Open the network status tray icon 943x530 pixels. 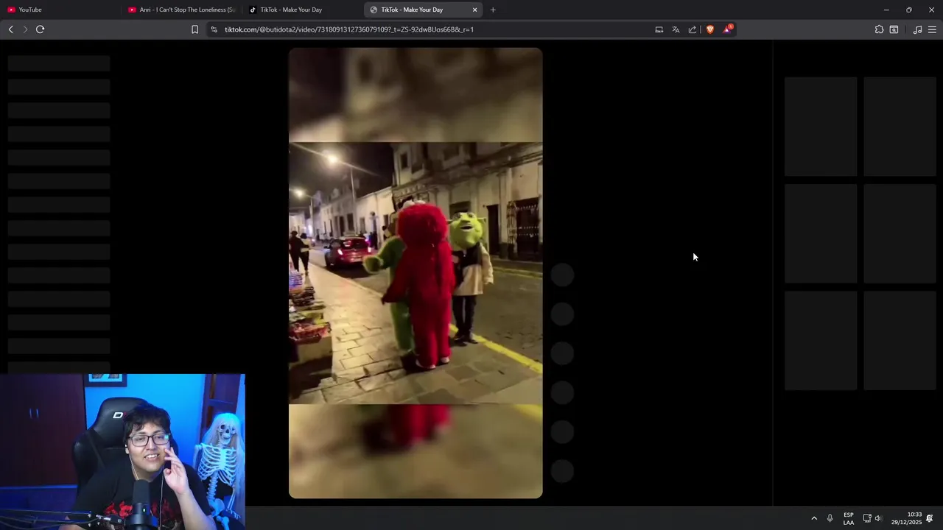click(867, 518)
